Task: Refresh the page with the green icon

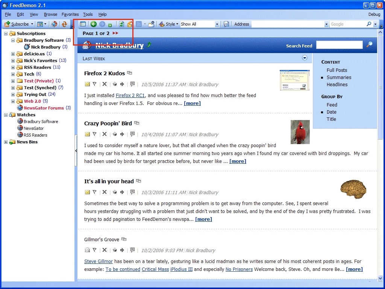Action: 121,24
